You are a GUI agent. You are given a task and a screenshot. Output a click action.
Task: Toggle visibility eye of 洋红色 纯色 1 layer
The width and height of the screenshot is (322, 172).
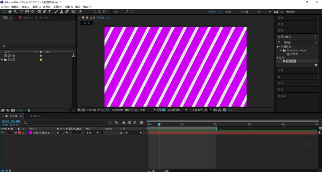point(2,133)
